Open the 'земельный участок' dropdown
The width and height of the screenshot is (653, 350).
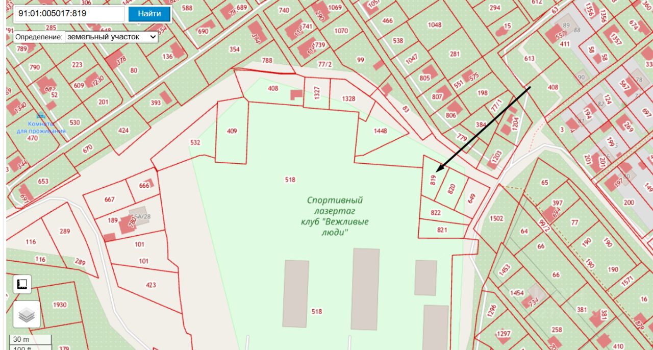pos(112,37)
